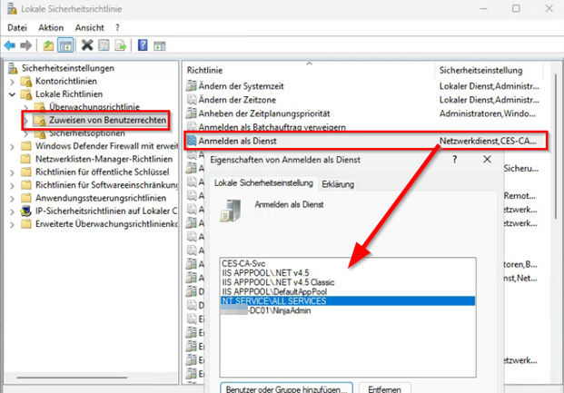Click the Kontorichtlinien folder icon
The height and width of the screenshot is (393, 564).
pyautogui.click(x=26, y=82)
